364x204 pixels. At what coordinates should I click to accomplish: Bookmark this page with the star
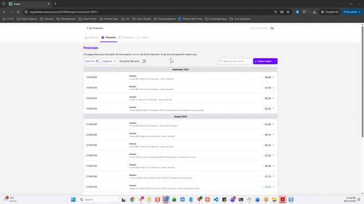(x=288, y=12)
